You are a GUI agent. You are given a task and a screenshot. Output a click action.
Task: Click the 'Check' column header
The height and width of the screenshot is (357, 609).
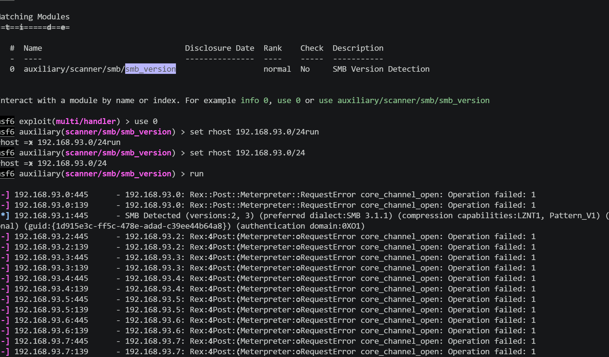(x=312, y=48)
